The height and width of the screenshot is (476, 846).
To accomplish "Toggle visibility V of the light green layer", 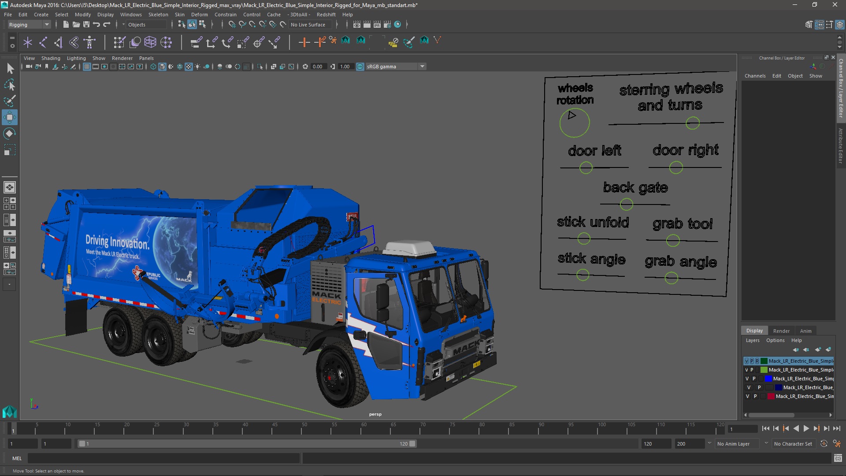I will point(746,370).
